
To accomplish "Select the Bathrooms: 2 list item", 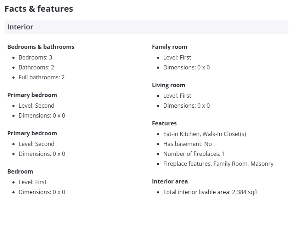I will tap(36, 67).
